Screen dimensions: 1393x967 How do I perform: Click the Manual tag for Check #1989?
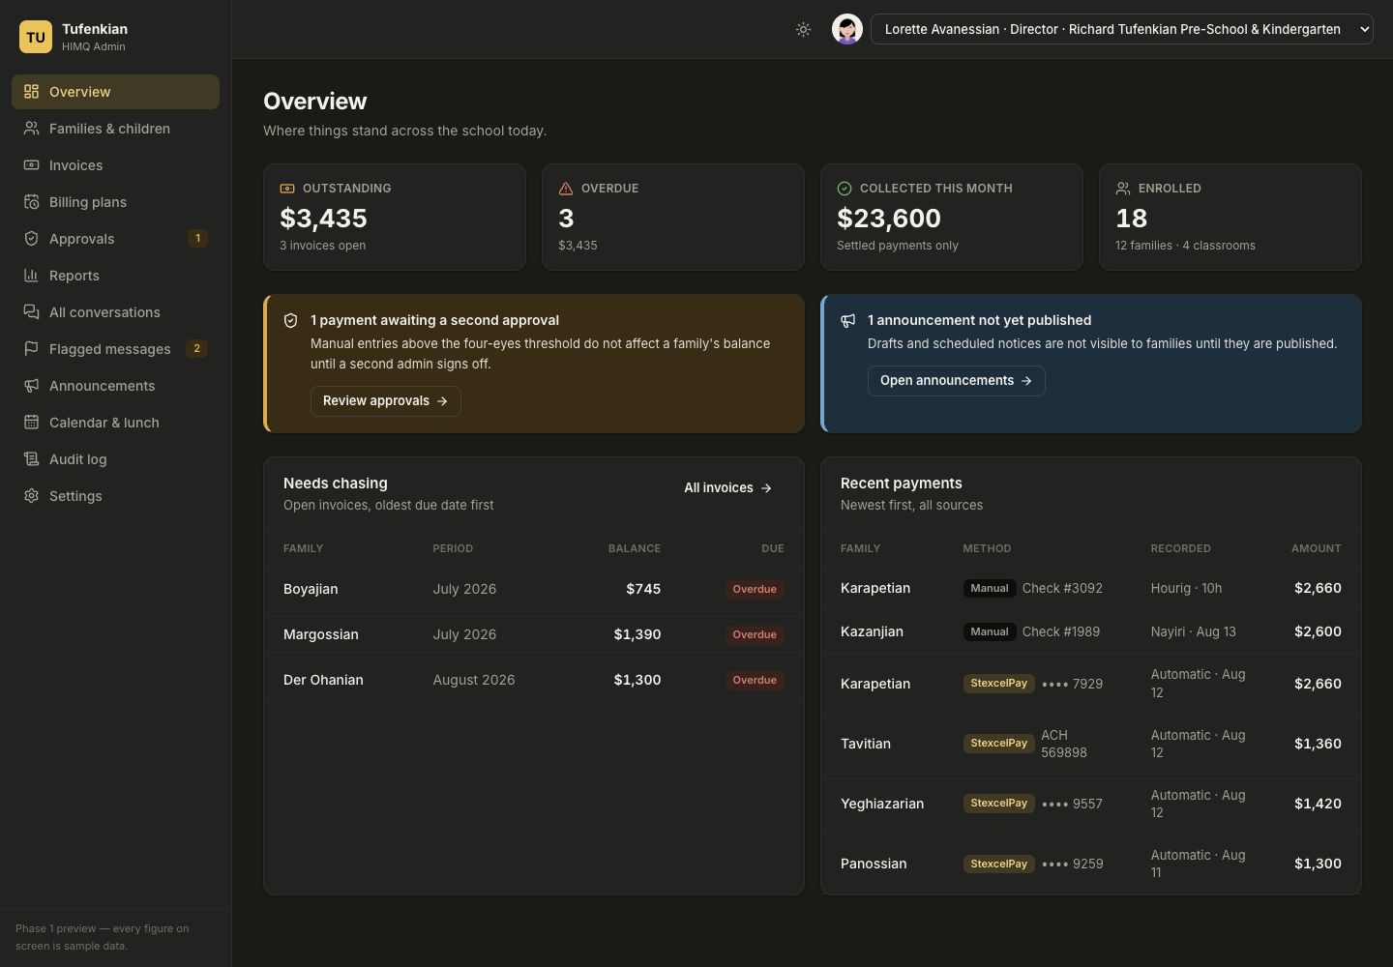click(990, 631)
